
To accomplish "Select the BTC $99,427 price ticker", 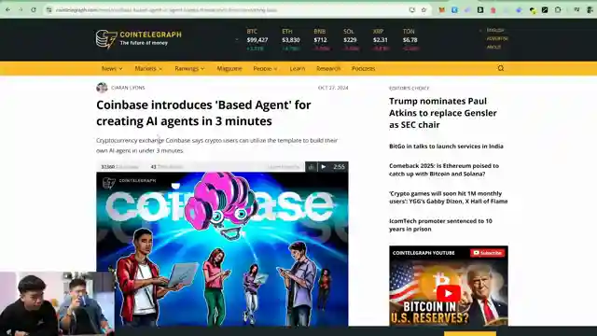I will [x=257, y=39].
